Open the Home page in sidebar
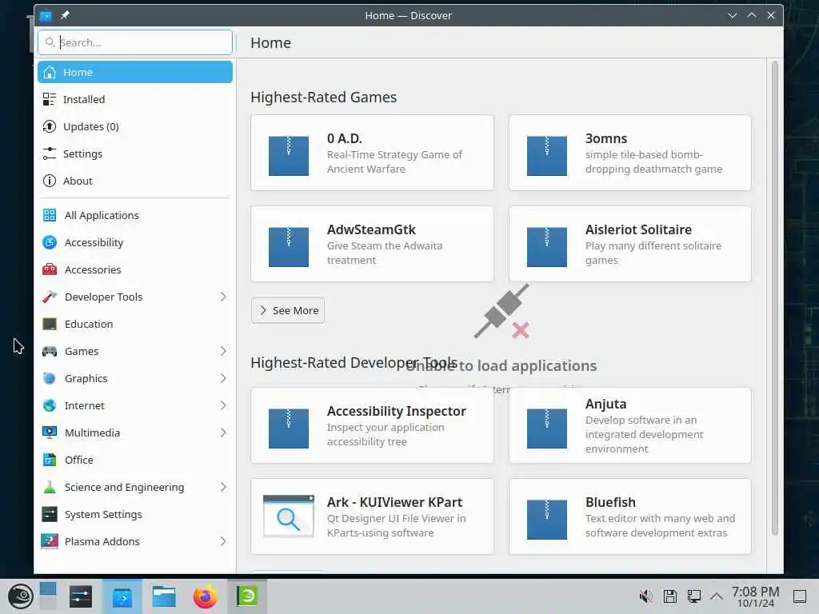819x614 pixels. [134, 72]
